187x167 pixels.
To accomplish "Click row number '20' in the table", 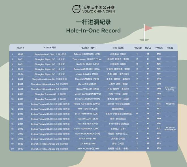I will tap(12, 149).
